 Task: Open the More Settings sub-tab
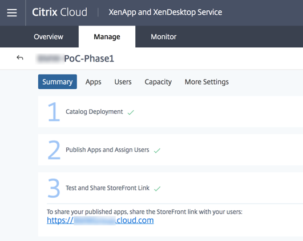coord(207,82)
